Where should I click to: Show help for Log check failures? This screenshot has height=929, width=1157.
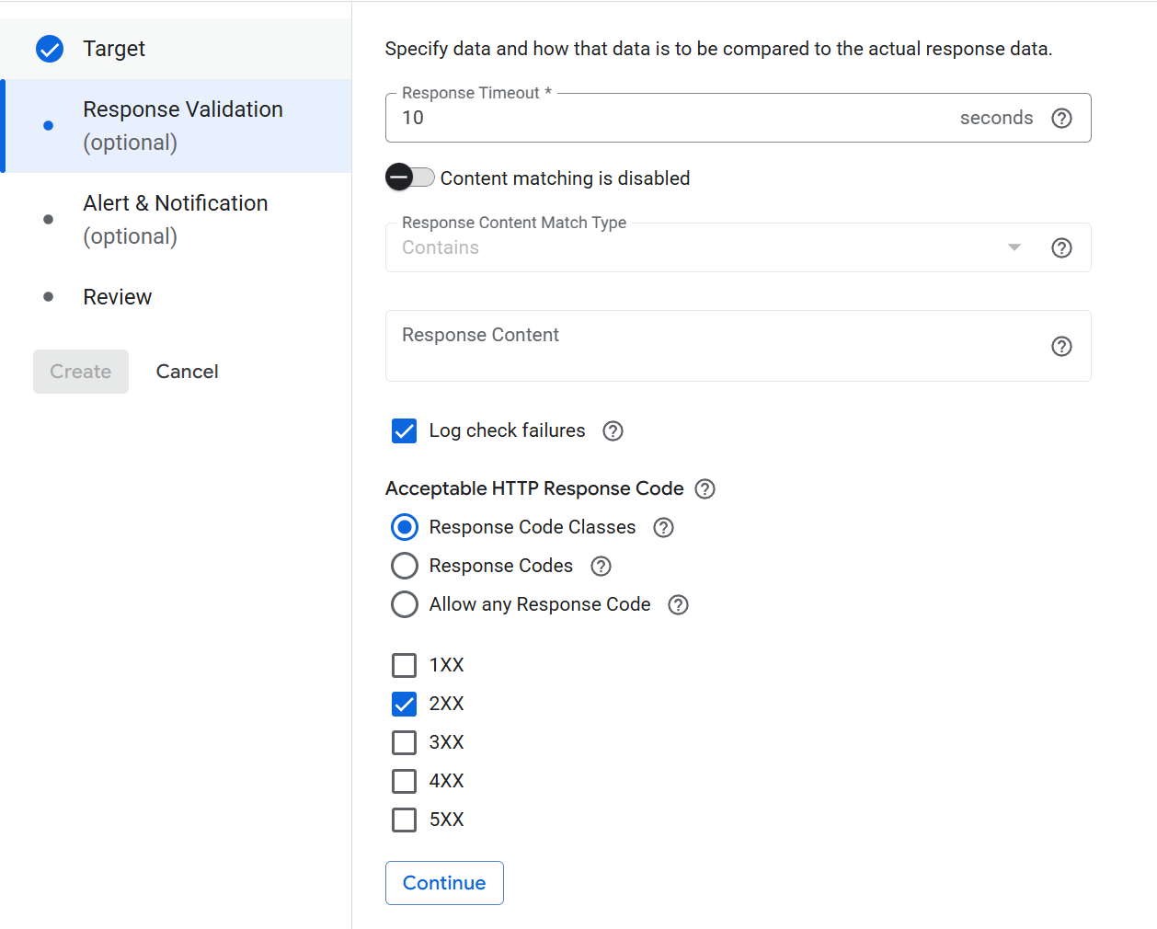click(613, 430)
